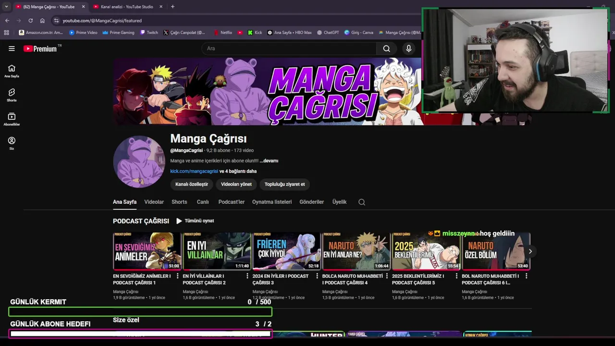Screen dimensions: 615x346
Task: Open kick.com/mangacagrisi link
Action: (x=194, y=171)
